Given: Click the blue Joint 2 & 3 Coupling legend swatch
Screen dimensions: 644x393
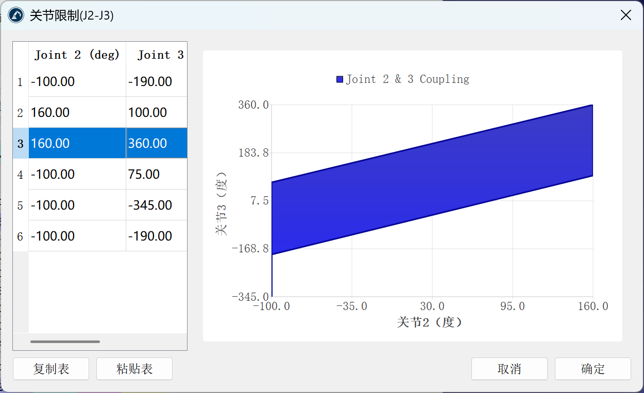Looking at the screenshot, I should tap(340, 79).
